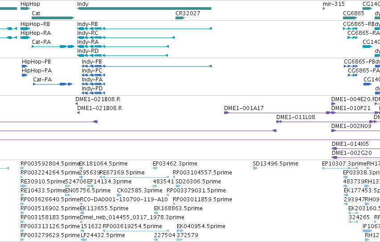Select transcript Indy-RD

pyautogui.click(x=88, y=51)
